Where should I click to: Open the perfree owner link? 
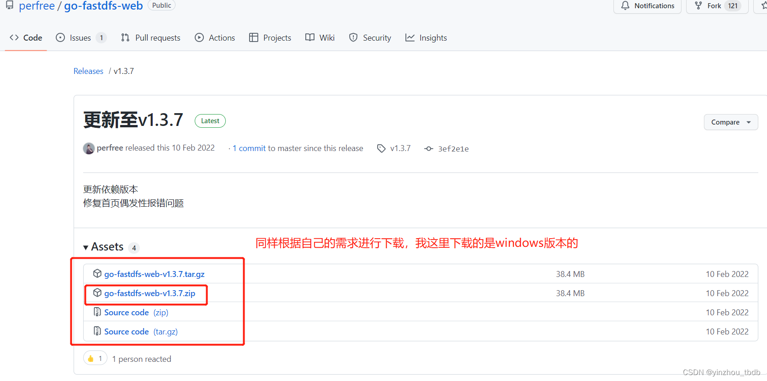pos(37,6)
